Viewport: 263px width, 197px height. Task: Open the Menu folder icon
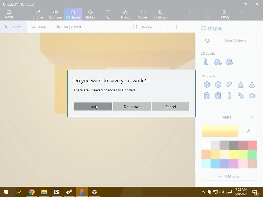9,14
